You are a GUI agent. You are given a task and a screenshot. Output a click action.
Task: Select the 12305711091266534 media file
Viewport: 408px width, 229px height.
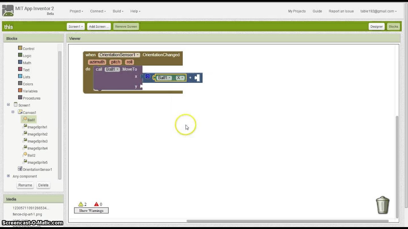31,208
